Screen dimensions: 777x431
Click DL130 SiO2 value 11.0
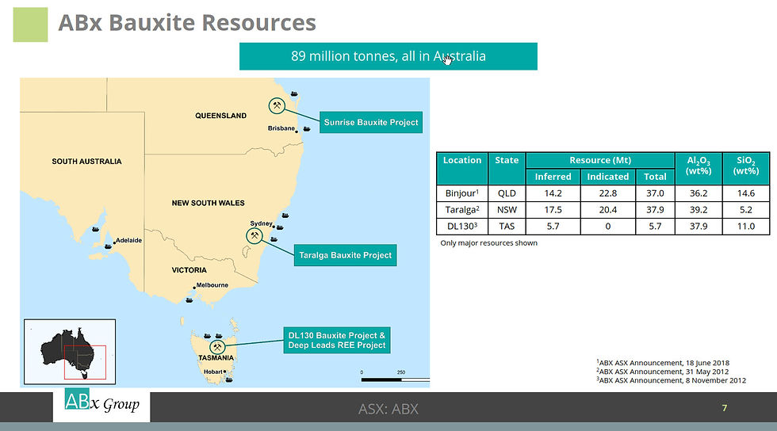point(746,227)
